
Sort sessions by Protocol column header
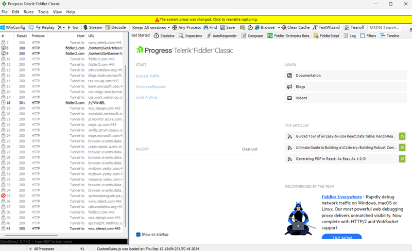pyautogui.click(x=38, y=35)
